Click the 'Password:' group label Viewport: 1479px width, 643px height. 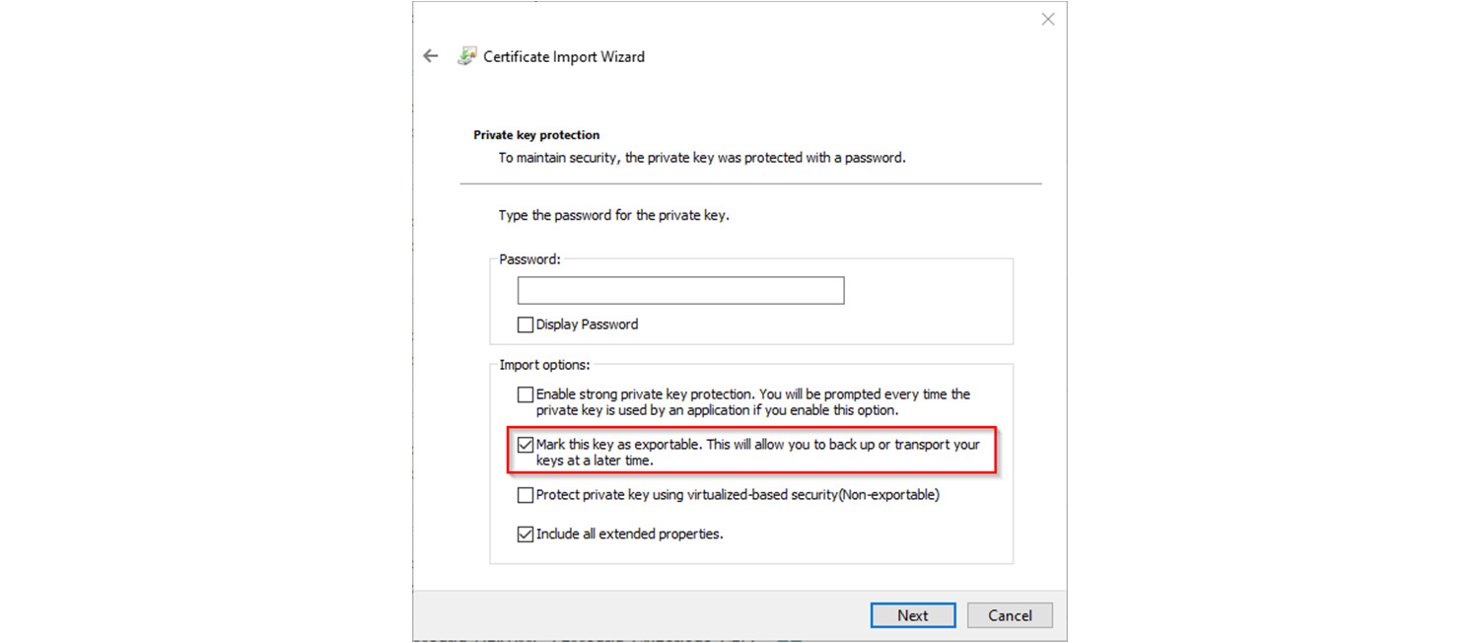pos(529,259)
